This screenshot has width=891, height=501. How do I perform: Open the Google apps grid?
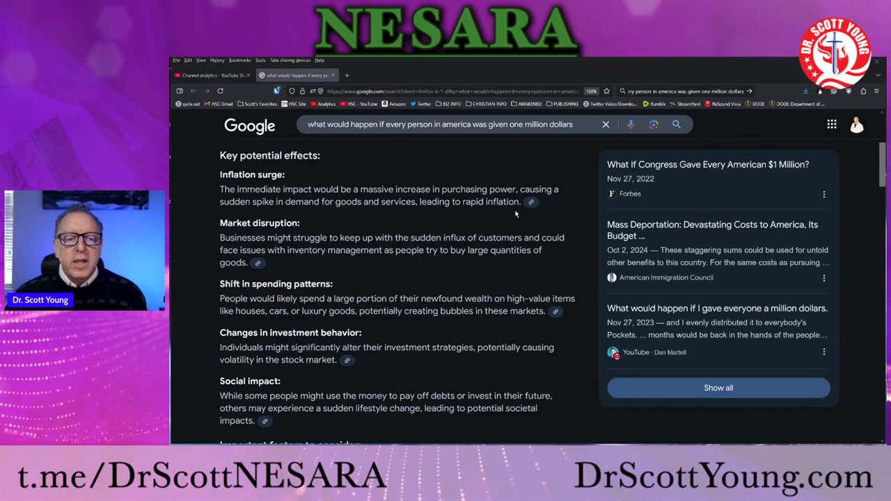832,124
